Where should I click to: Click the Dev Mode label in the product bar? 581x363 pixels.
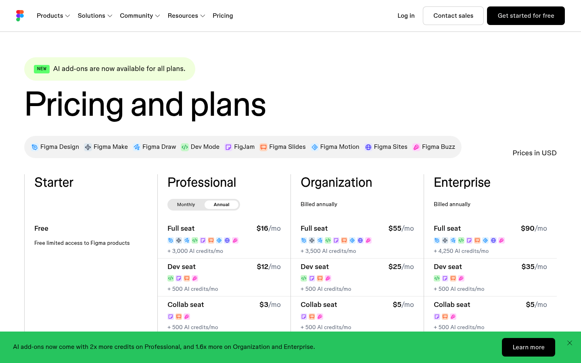[205, 147]
